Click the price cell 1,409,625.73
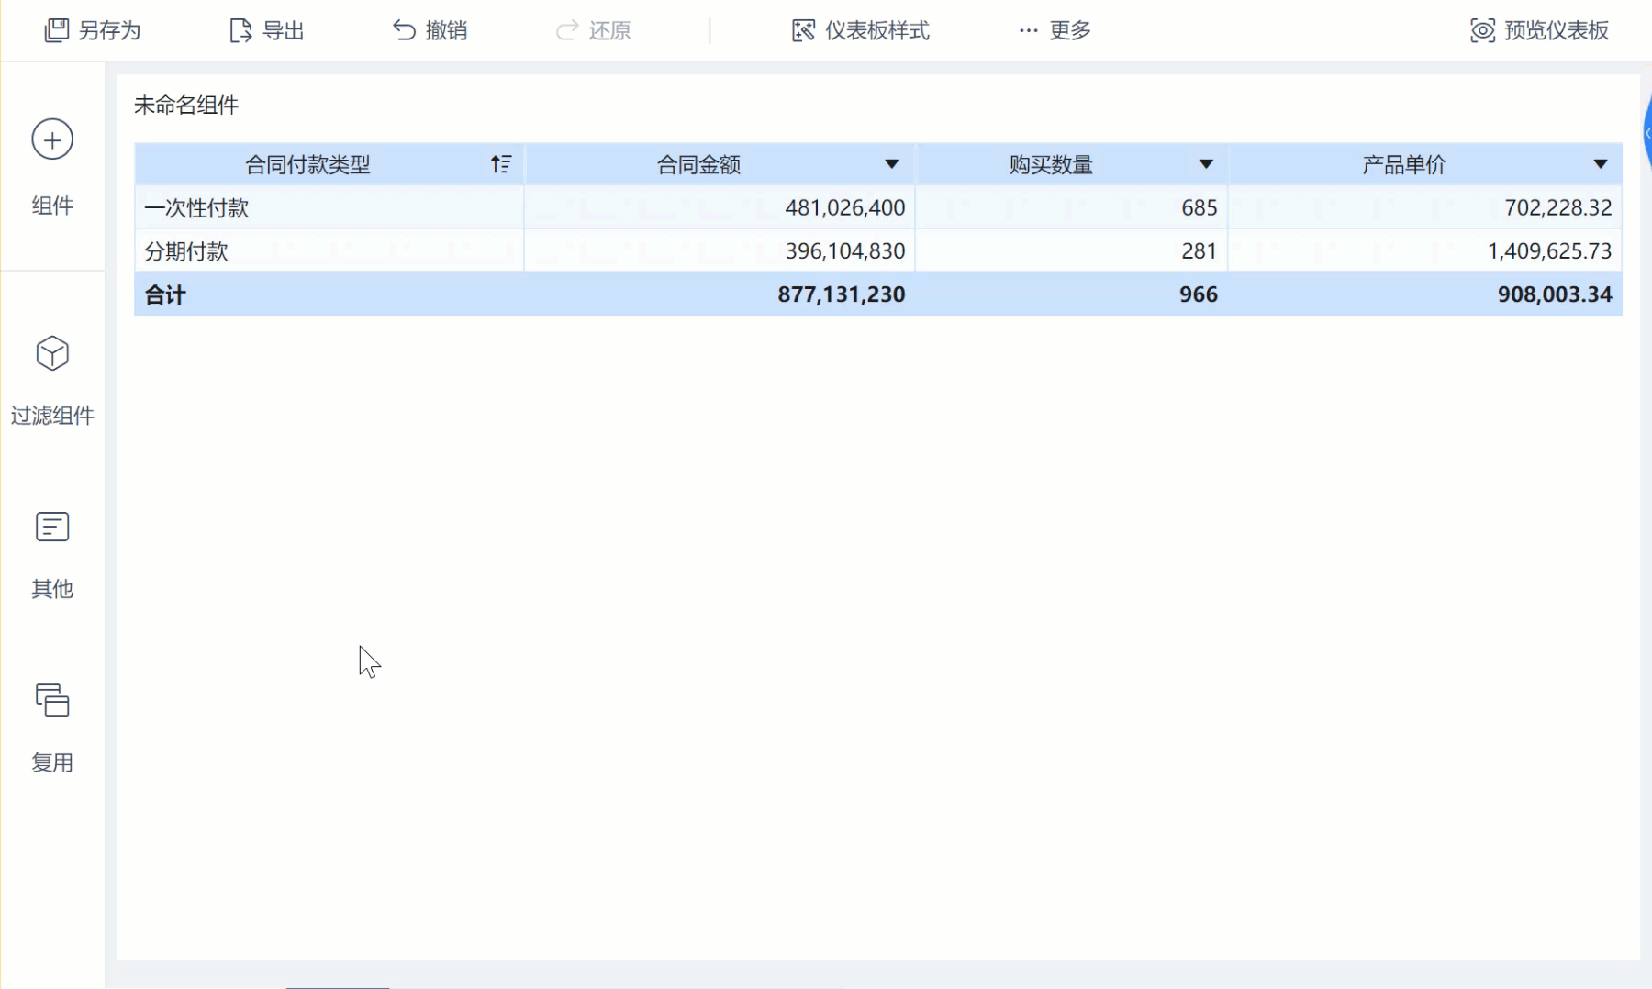The height and width of the screenshot is (989, 1652). [x=1550, y=250]
